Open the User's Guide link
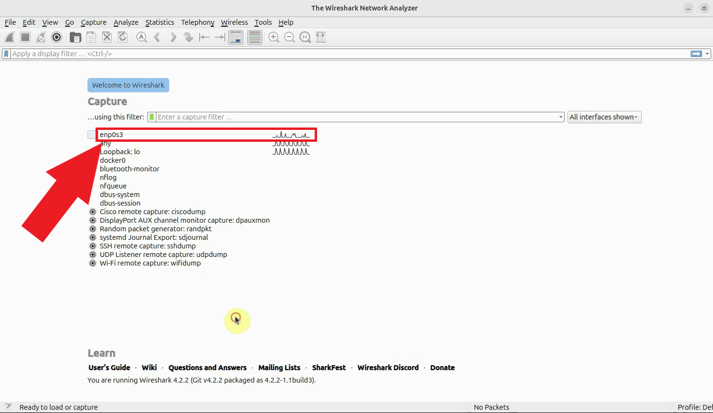 [x=109, y=368]
